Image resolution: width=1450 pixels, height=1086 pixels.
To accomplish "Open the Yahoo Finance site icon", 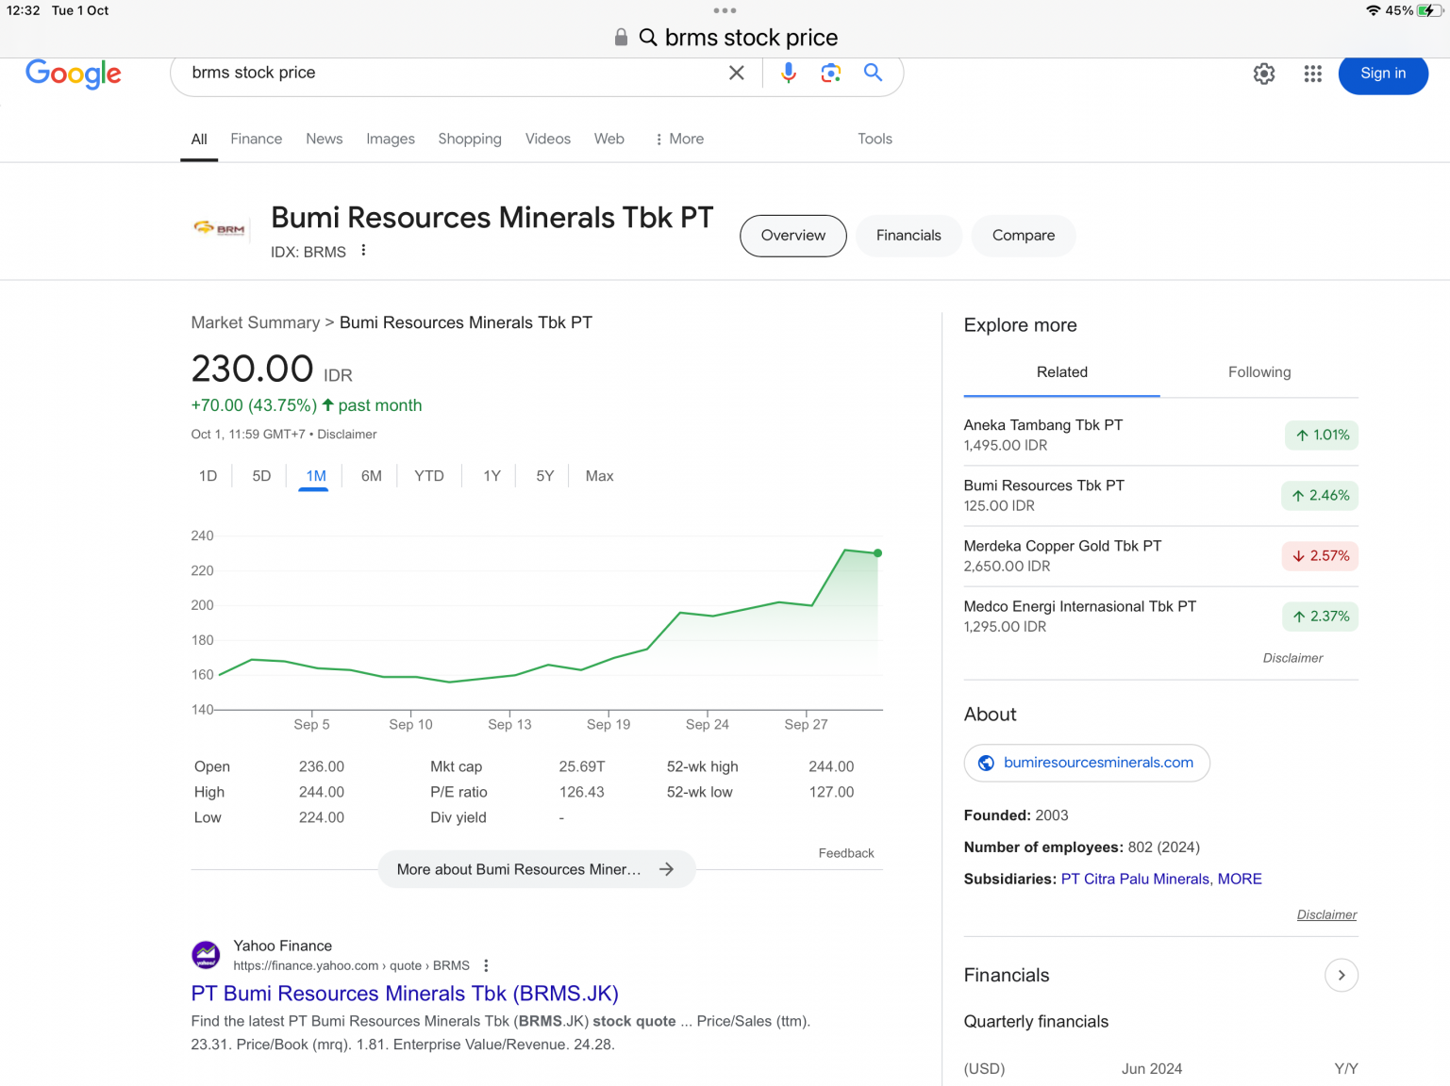I will [x=207, y=955].
